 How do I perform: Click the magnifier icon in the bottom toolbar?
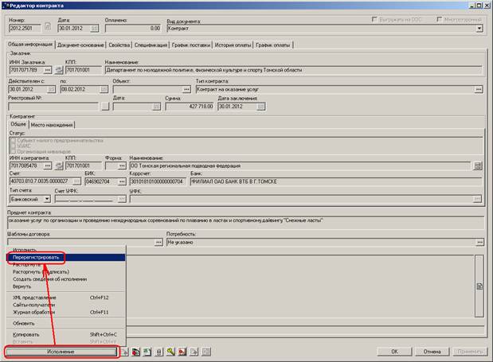pos(182,351)
